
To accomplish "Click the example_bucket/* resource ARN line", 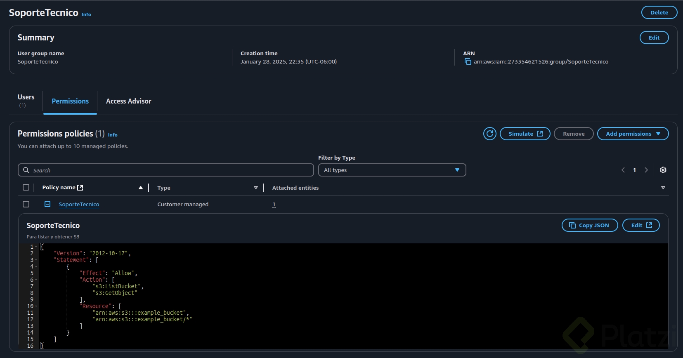I will coord(142,319).
